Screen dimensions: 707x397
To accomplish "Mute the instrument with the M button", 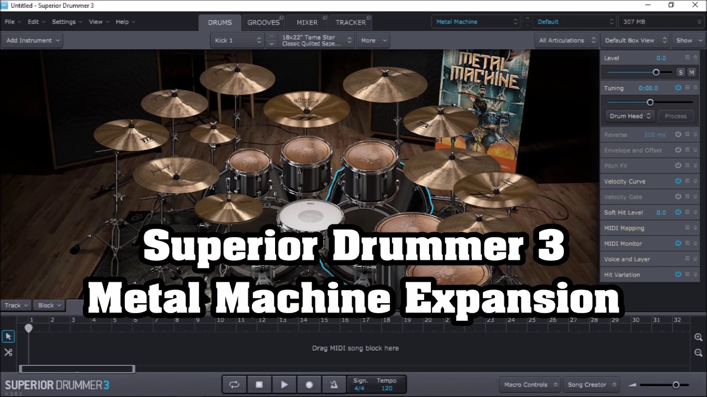I will (691, 72).
